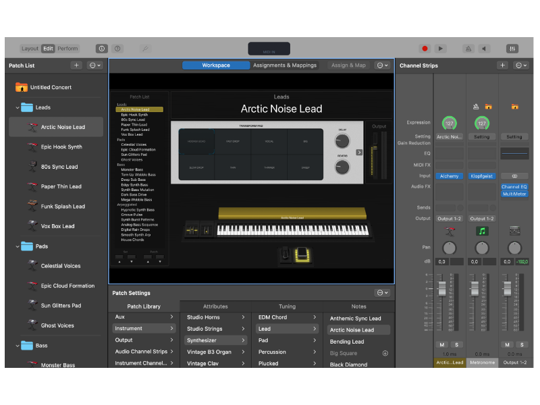Solo the Output 1-2 channel strip
The width and height of the screenshot is (540, 405).
522,345
